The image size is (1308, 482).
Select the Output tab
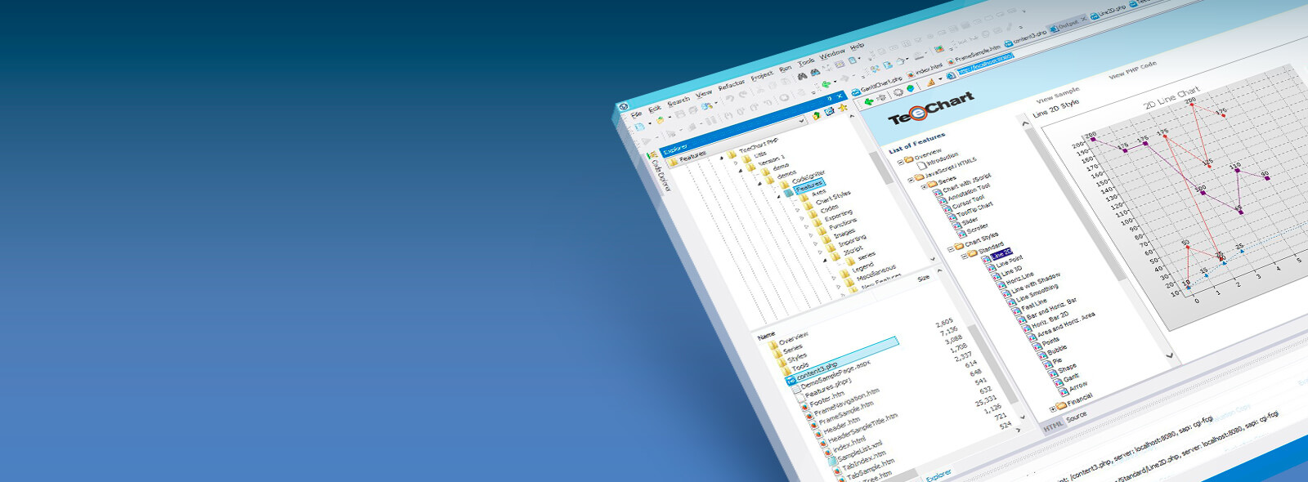1067,26
